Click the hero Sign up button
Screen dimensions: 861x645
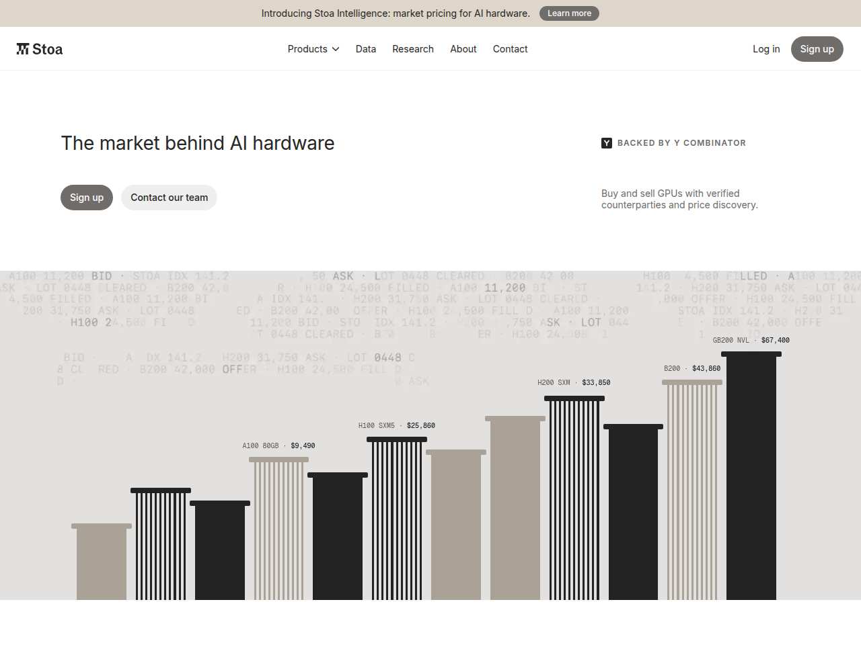(87, 198)
